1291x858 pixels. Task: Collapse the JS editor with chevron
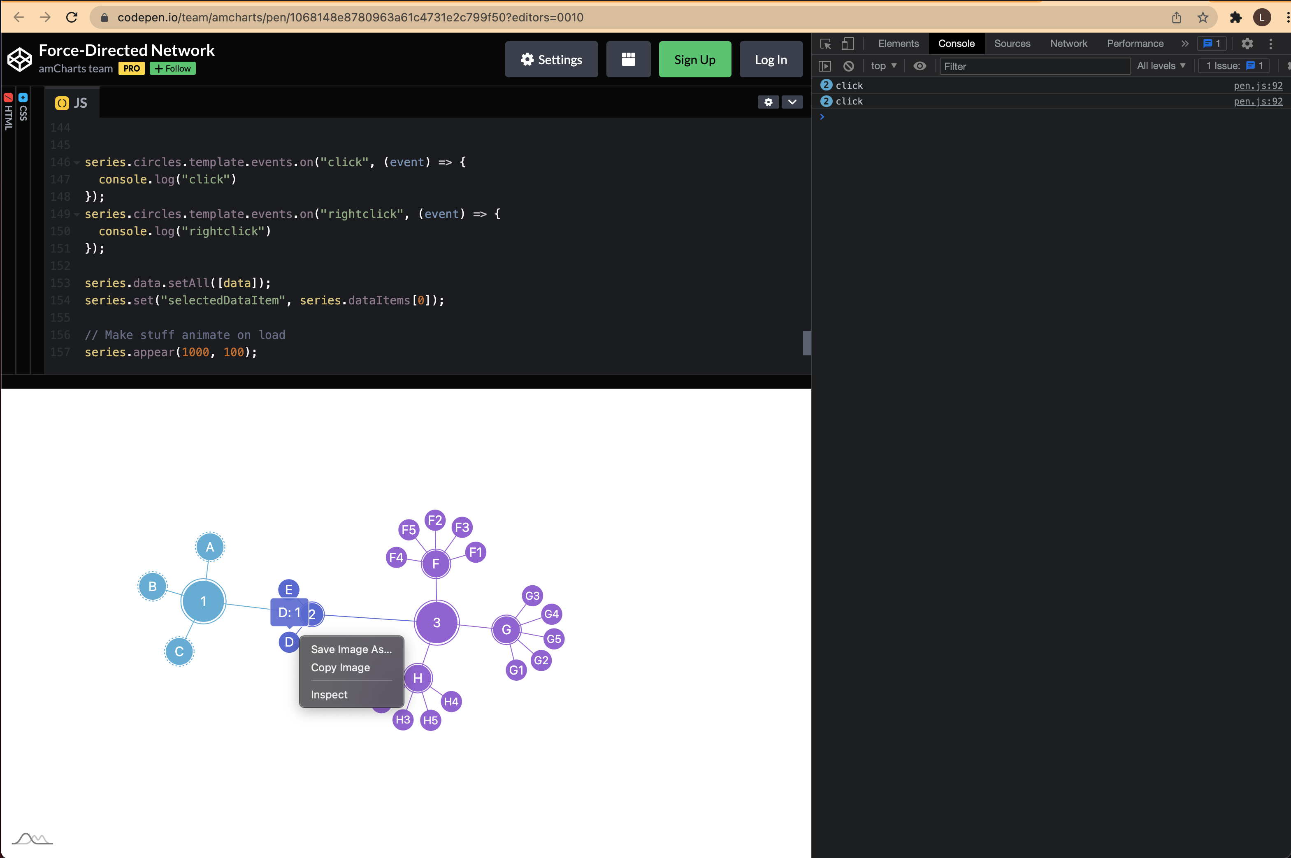pos(792,102)
